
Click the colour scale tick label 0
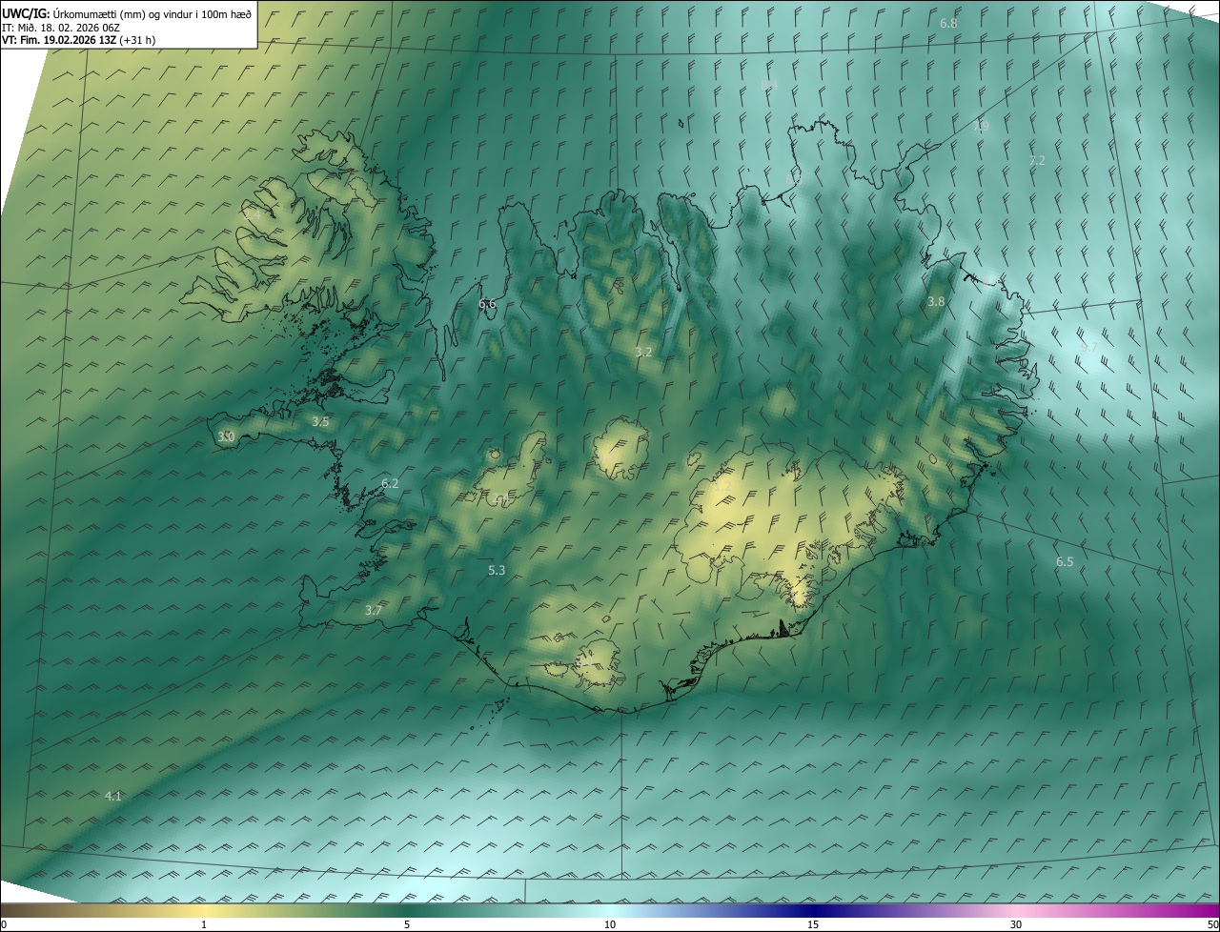3,925
